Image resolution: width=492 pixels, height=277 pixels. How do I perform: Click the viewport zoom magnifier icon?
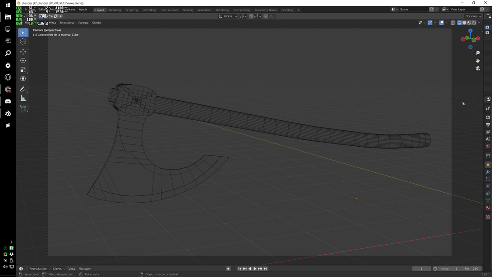tap(477, 53)
